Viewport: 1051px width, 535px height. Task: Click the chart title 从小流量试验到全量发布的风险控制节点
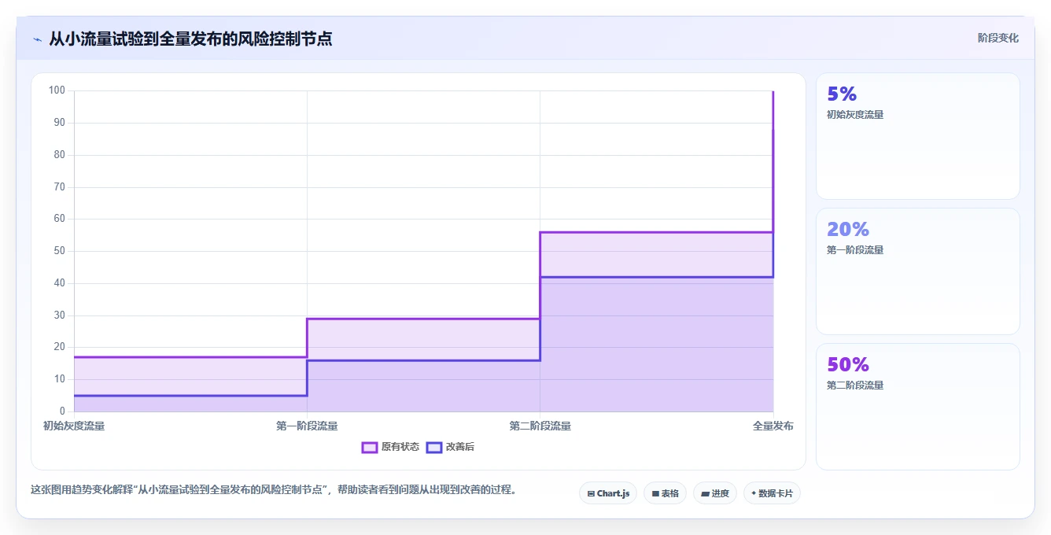190,39
